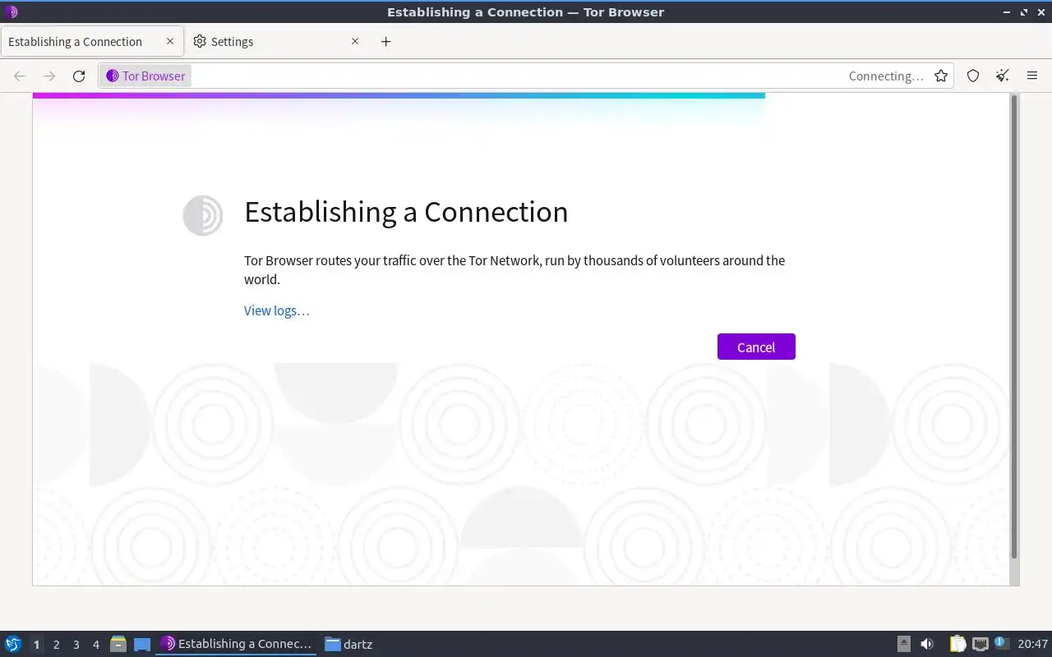The image size is (1052, 657).
Task: Open the file manager taskbar icon
Action: [118, 644]
